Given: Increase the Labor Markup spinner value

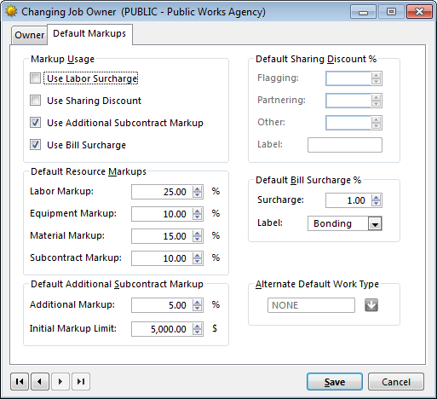Looking at the screenshot, I should (x=197, y=188).
